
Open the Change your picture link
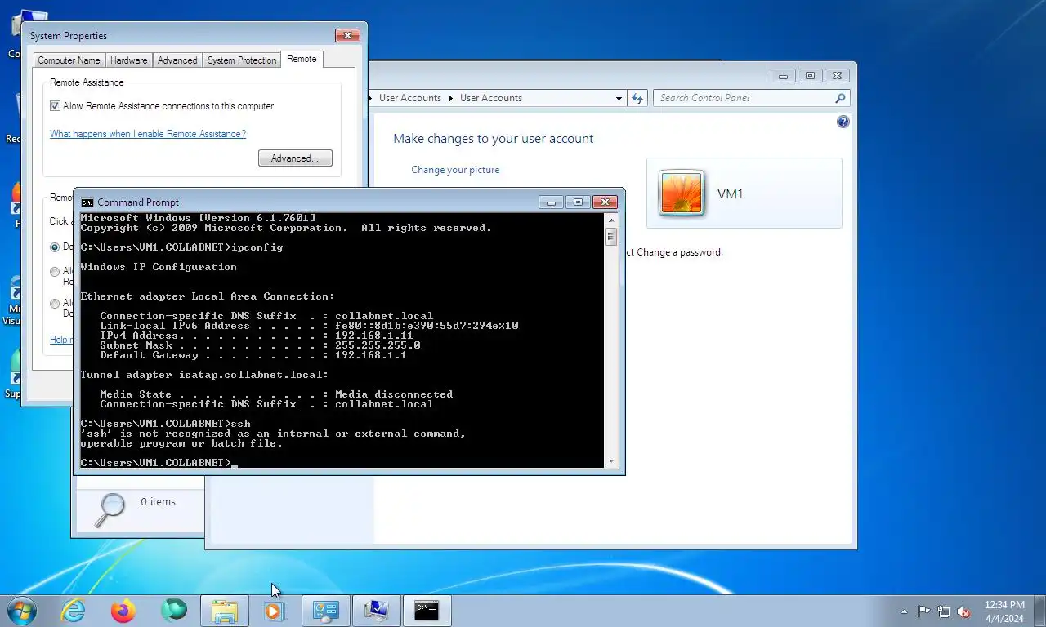pyautogui.click(x=455, y=170)
